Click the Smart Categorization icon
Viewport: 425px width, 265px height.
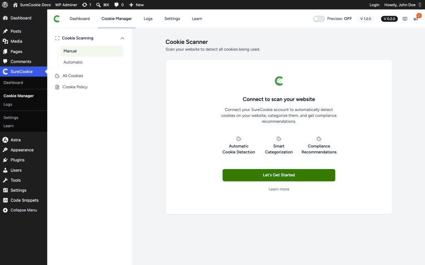(278, 139)
